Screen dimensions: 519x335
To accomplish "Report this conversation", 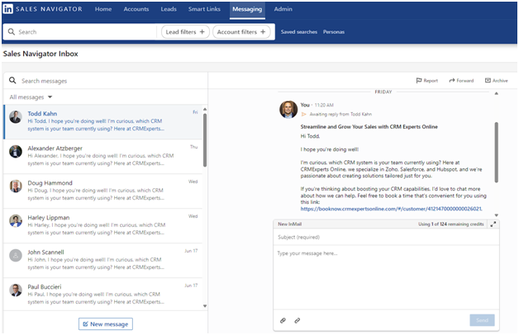I will [x=427, y=81].
